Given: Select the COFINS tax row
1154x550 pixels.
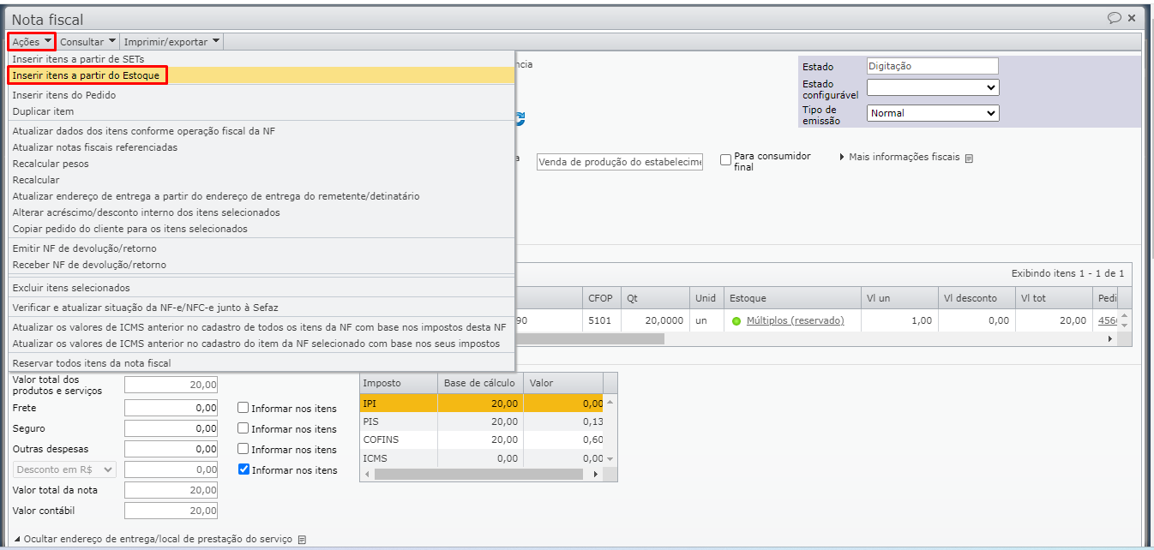Looking at the screenshot, I should (482, 440).
